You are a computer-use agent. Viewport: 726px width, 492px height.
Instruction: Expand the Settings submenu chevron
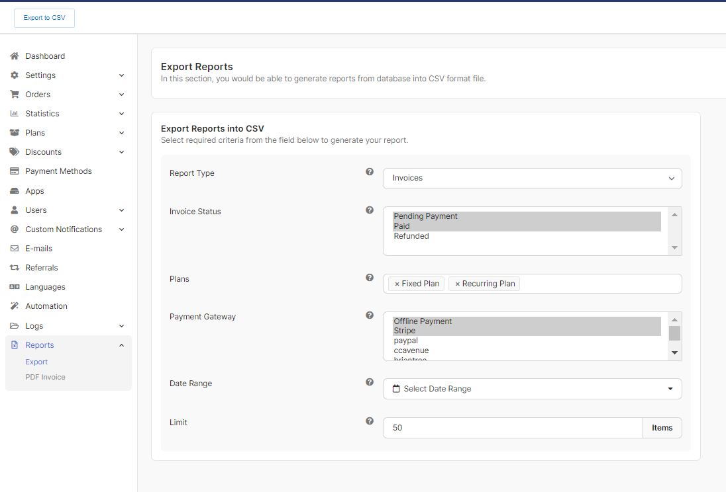(x=121, y=75)
